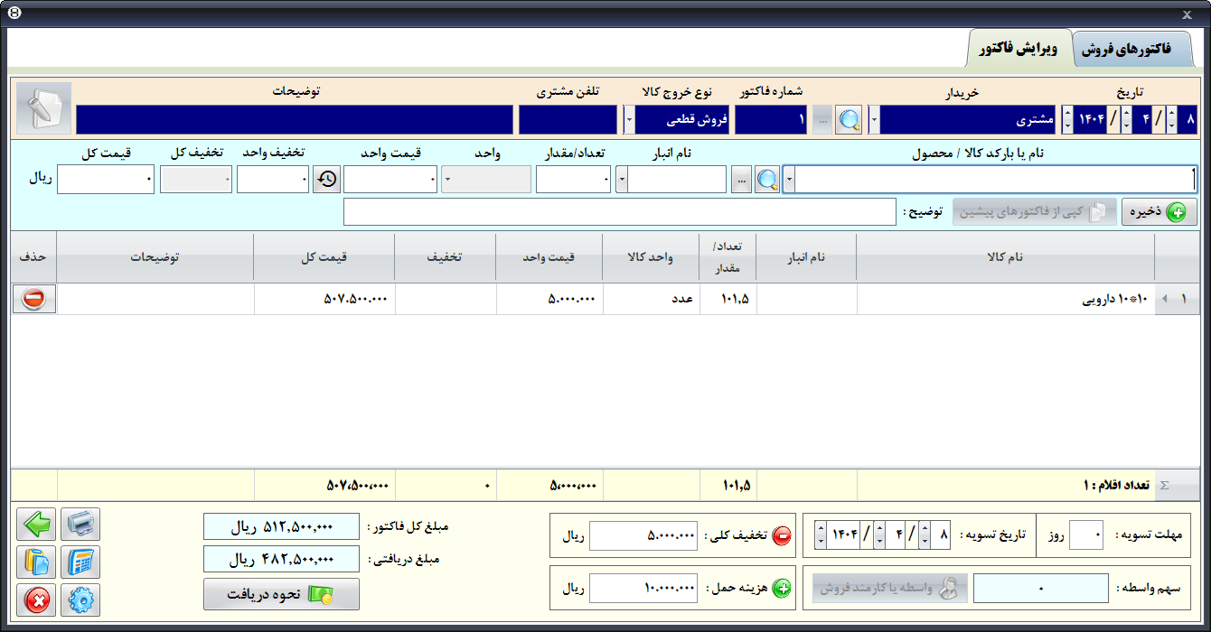The height and width of the screenshot is (632, 1211).
Task: Click the settlement date day spinner
Action: pos(925,535)
